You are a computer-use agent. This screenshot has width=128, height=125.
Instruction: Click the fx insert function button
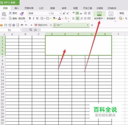point(35,30)
